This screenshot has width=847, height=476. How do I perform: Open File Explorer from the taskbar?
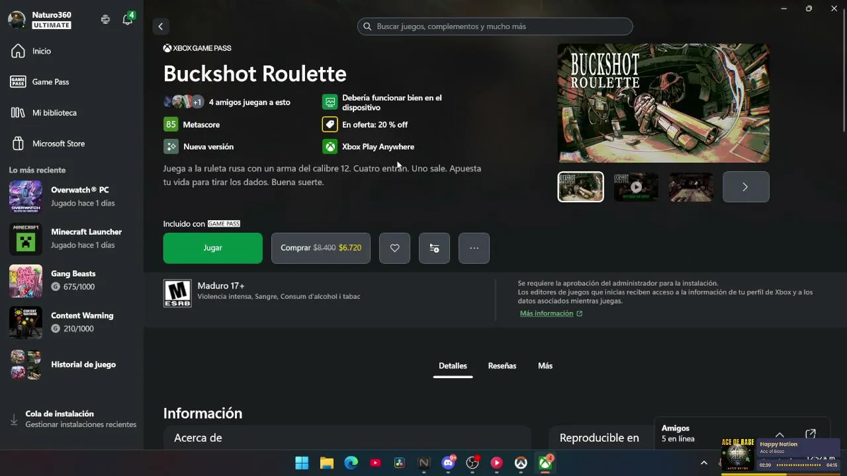pos(326,463)
